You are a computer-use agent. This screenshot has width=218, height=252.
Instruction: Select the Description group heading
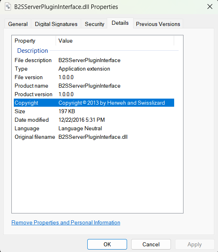tap(32, 51)
